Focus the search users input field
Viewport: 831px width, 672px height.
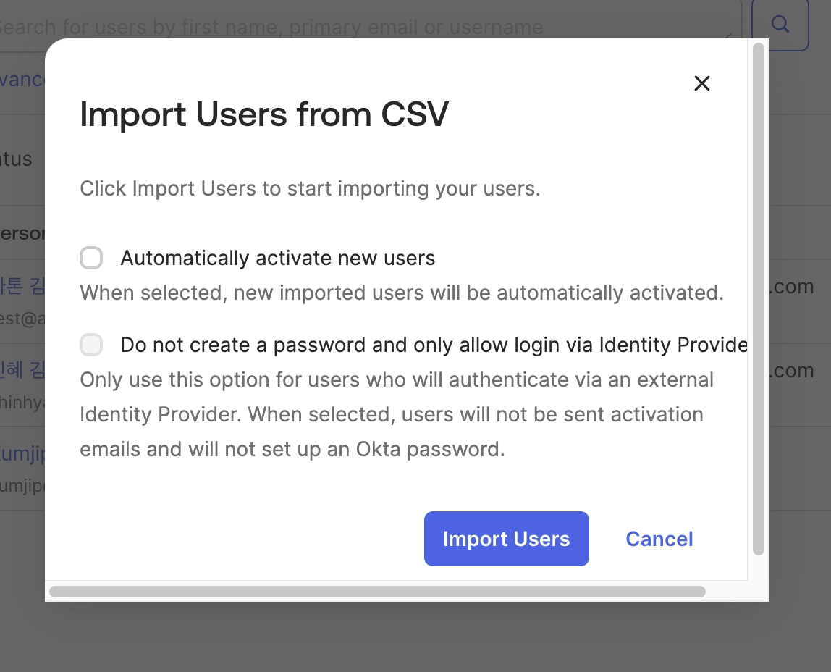pyautogui.click(x=362, y=26)
